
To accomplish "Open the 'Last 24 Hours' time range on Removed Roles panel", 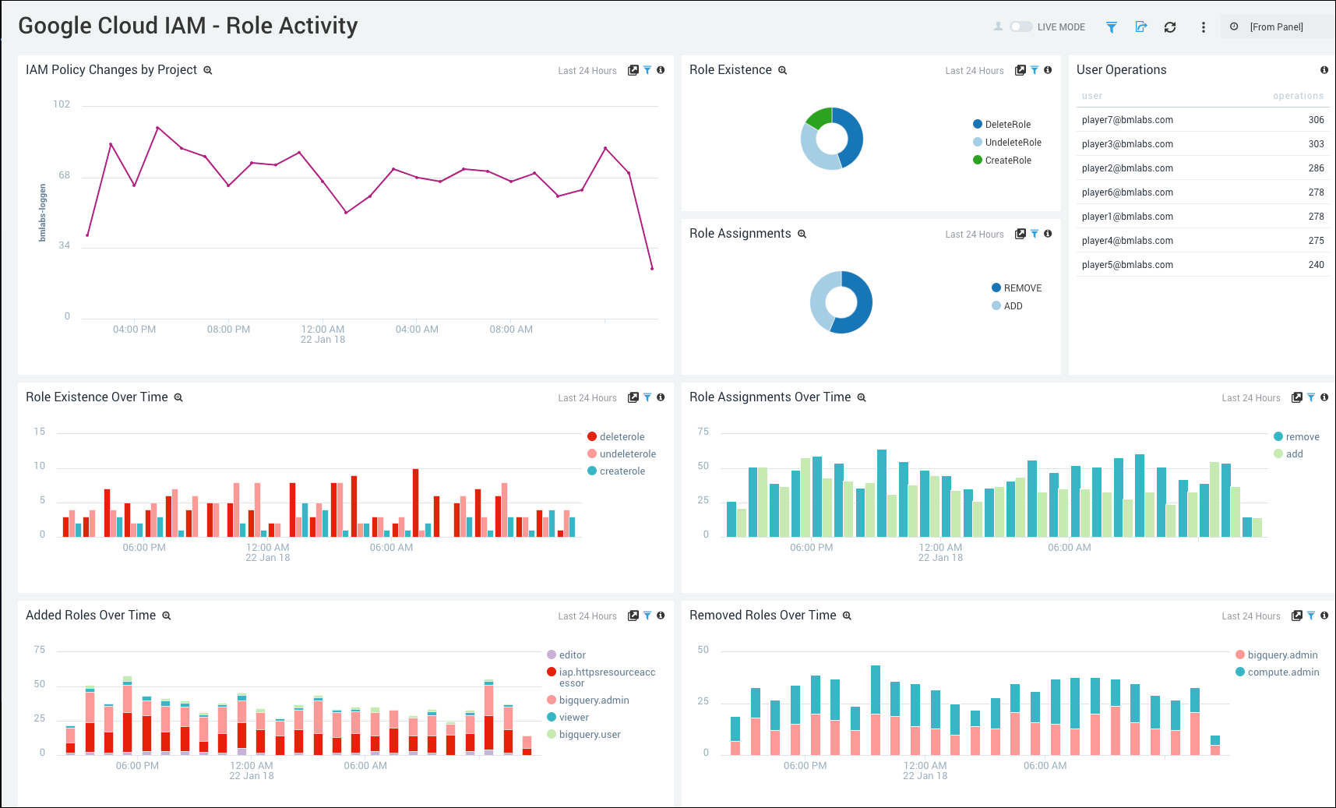I will [1250, 616].
